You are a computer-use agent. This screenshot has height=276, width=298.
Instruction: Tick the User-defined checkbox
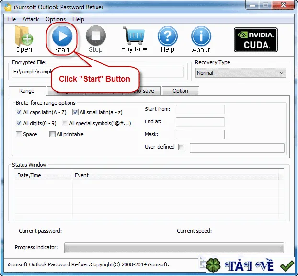pos(181,147)
